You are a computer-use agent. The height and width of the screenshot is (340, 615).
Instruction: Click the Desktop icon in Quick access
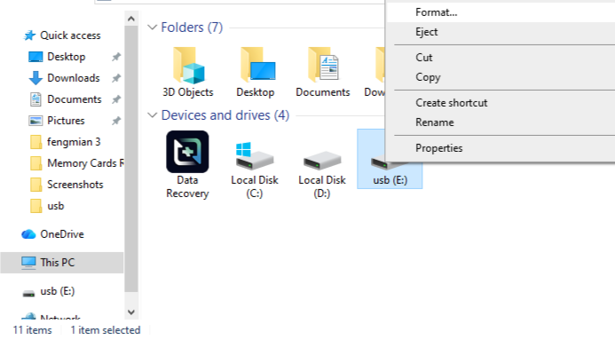pos(35,57)
